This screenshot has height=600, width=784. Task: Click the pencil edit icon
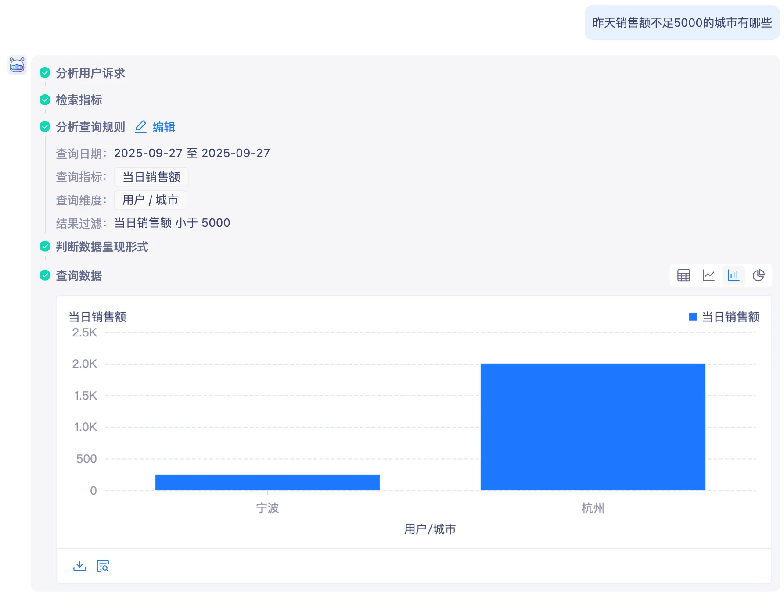click(x=140, y=127)
